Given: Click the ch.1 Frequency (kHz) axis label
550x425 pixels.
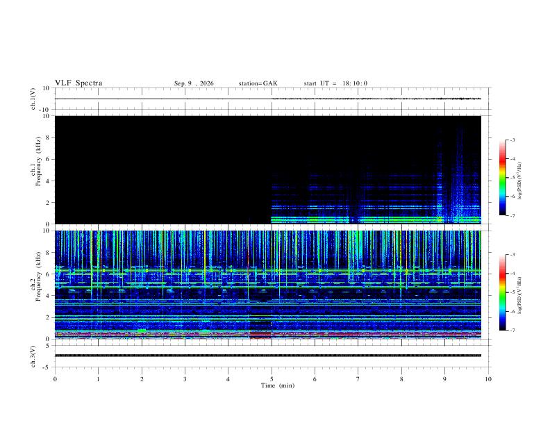Looking at the screenshot, I should point(38,161).
